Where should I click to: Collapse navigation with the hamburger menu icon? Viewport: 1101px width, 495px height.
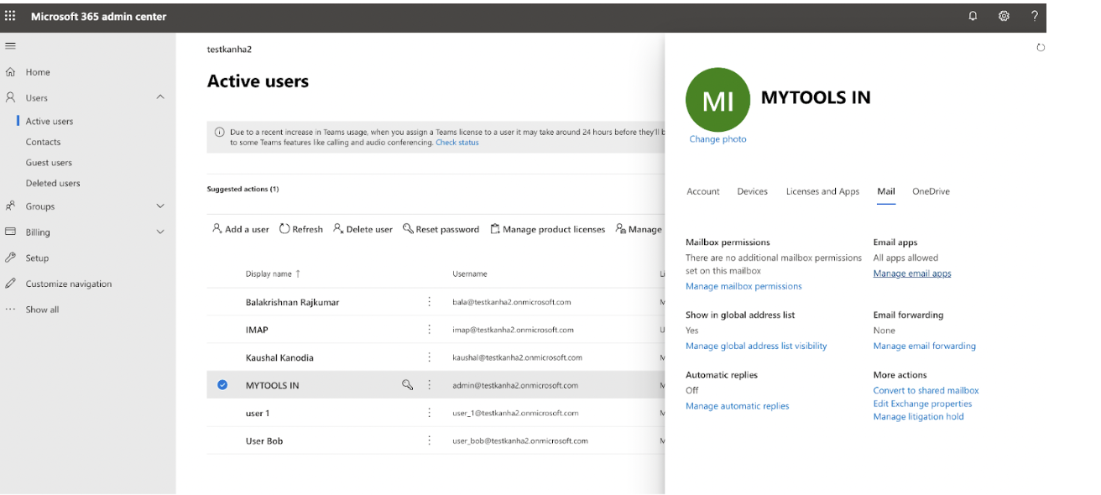click(11, 45)
